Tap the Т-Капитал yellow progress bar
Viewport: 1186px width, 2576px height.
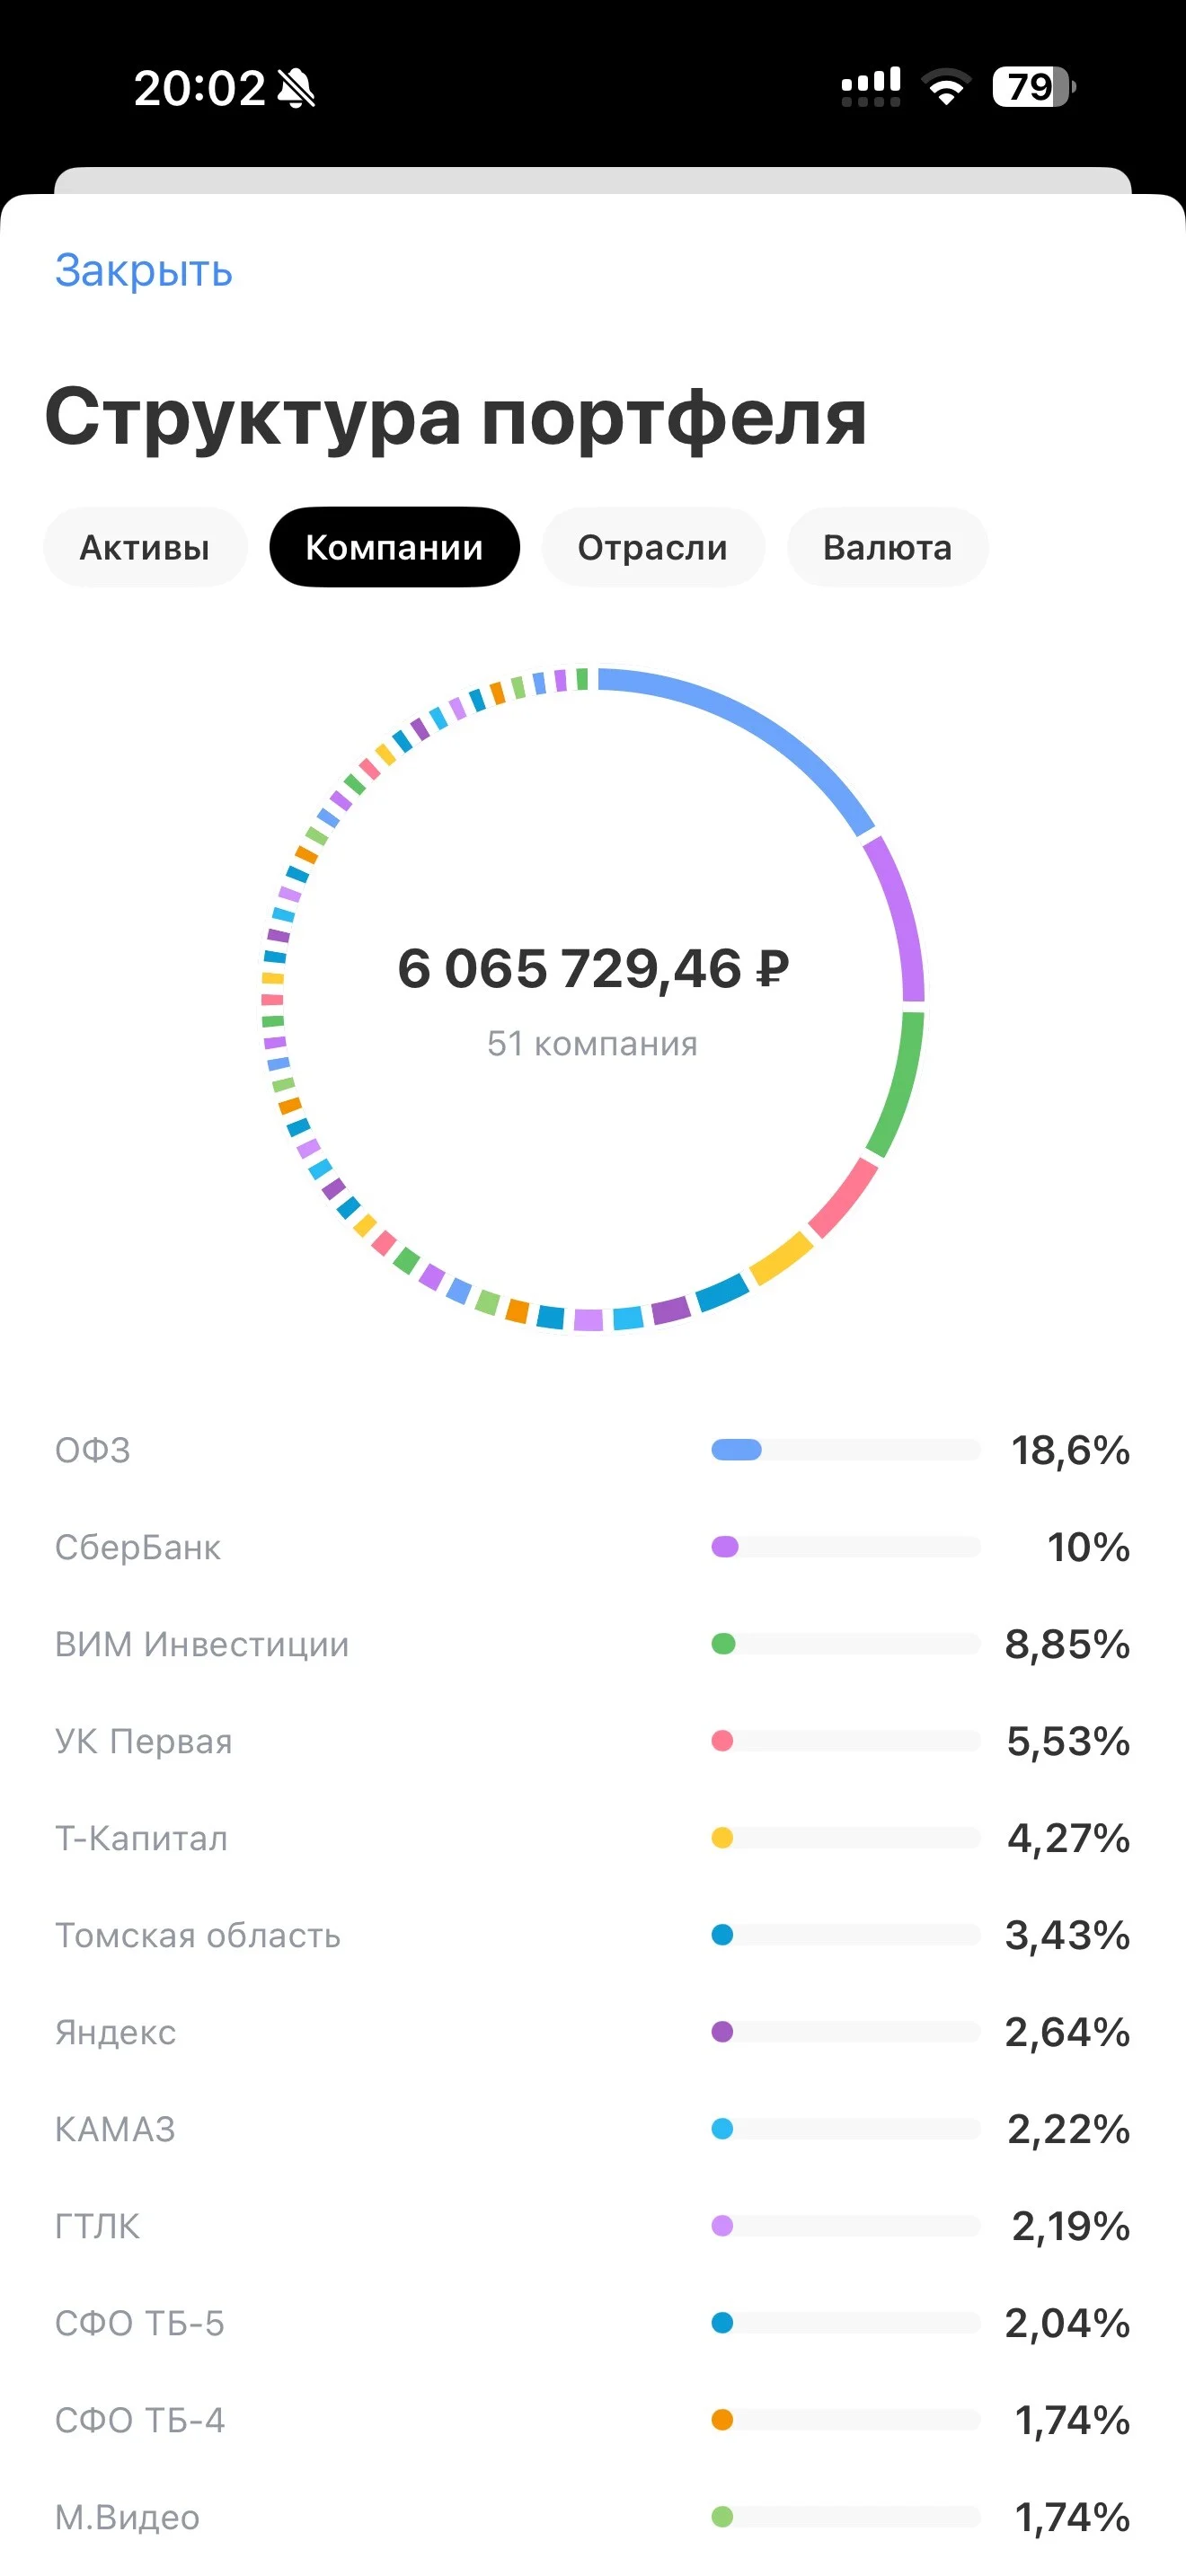point(845,1838)
